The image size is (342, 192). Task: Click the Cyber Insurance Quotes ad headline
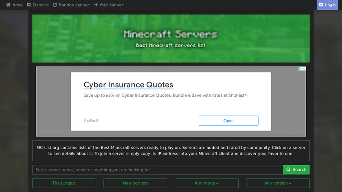click(x=128, y=85)
